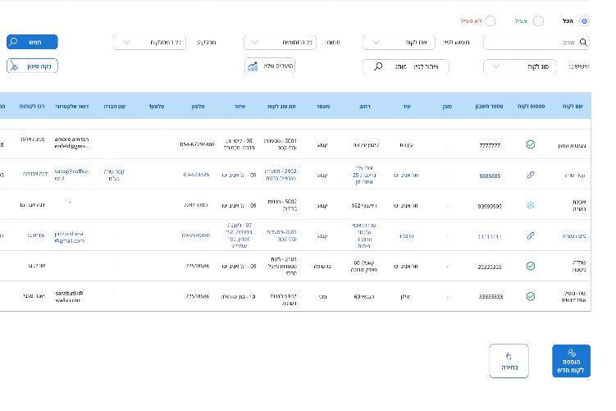Image resolution: width=616 pixels, height=411 pixels.
Task: Click the email cell starting 'amore.amitan'
Action: click(72, 143)
